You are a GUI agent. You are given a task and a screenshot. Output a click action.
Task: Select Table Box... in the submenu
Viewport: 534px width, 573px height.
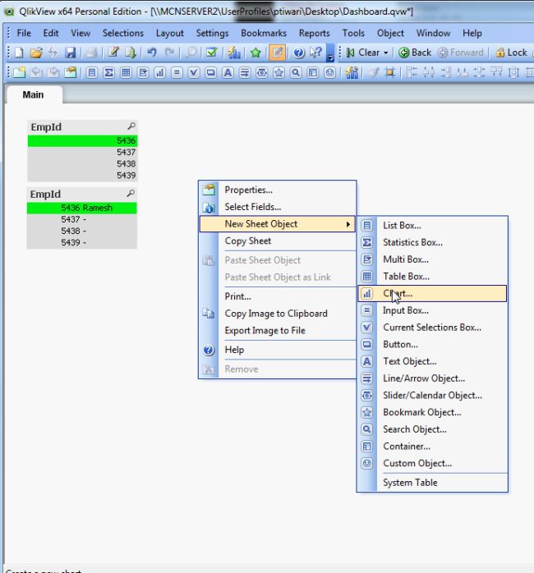(x=432, y=277)
